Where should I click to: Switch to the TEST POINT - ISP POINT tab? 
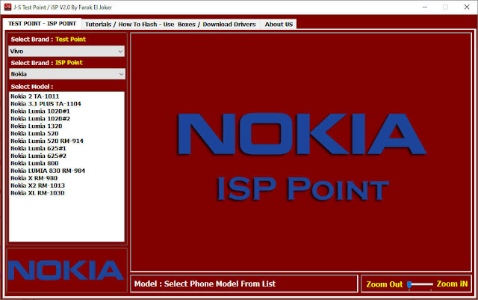pyautogui.click(x=42, y=24)
